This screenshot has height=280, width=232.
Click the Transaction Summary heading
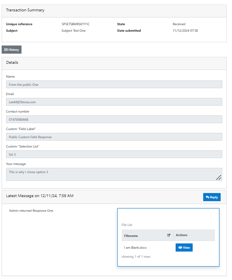[x=25, y=10]
